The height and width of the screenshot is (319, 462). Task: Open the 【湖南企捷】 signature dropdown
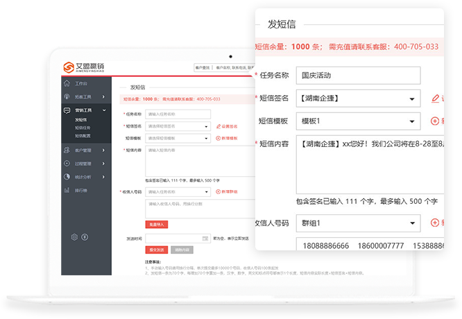[x=358, y=98]
